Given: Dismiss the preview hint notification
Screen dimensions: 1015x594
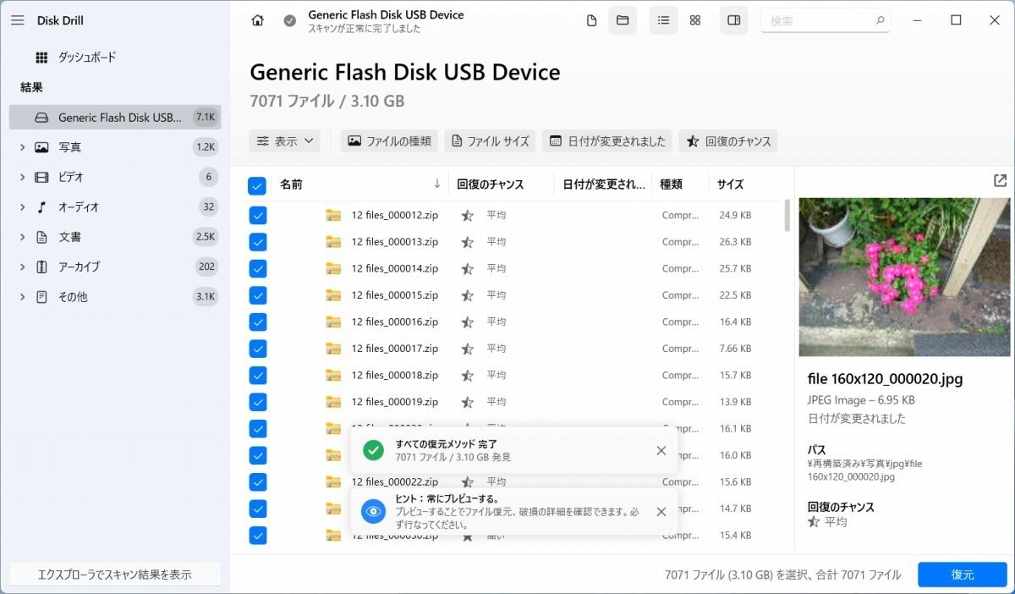Looking at the screenshot, I should (x=661, y=511).
